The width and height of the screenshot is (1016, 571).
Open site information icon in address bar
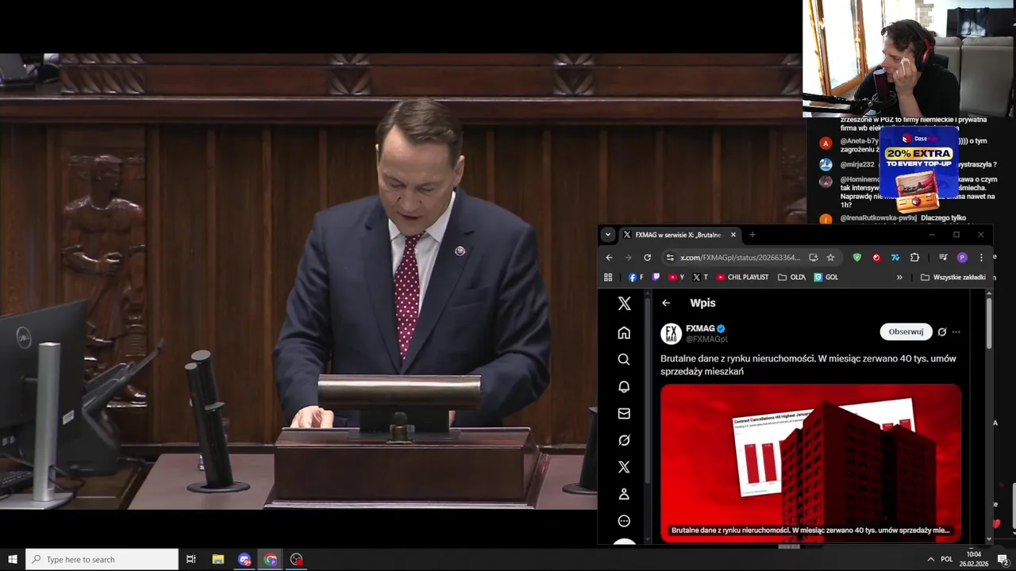click(x=670, y=257)
